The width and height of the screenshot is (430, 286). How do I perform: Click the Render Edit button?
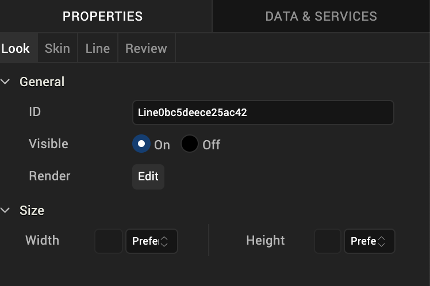[x=148, y=176]
